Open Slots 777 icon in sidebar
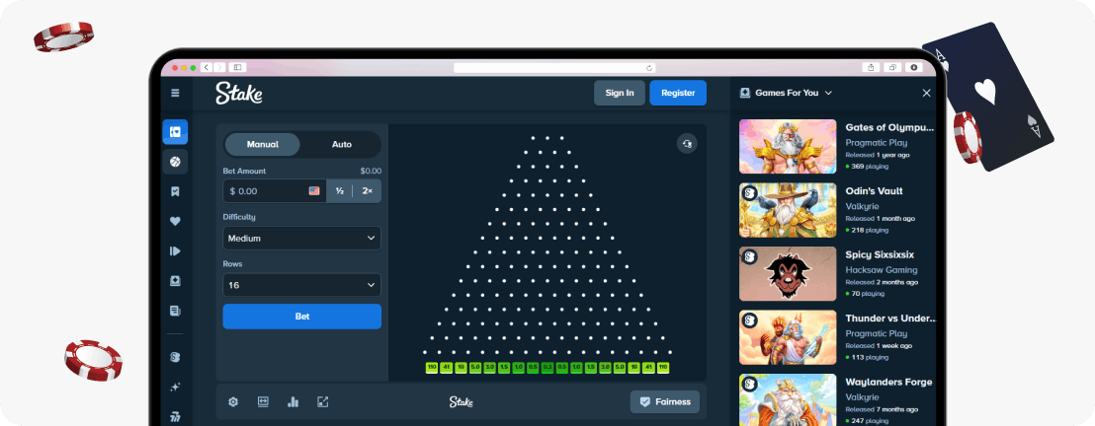Image resolution: width=1095 pixels, height=426 pixels. (175, 417)
